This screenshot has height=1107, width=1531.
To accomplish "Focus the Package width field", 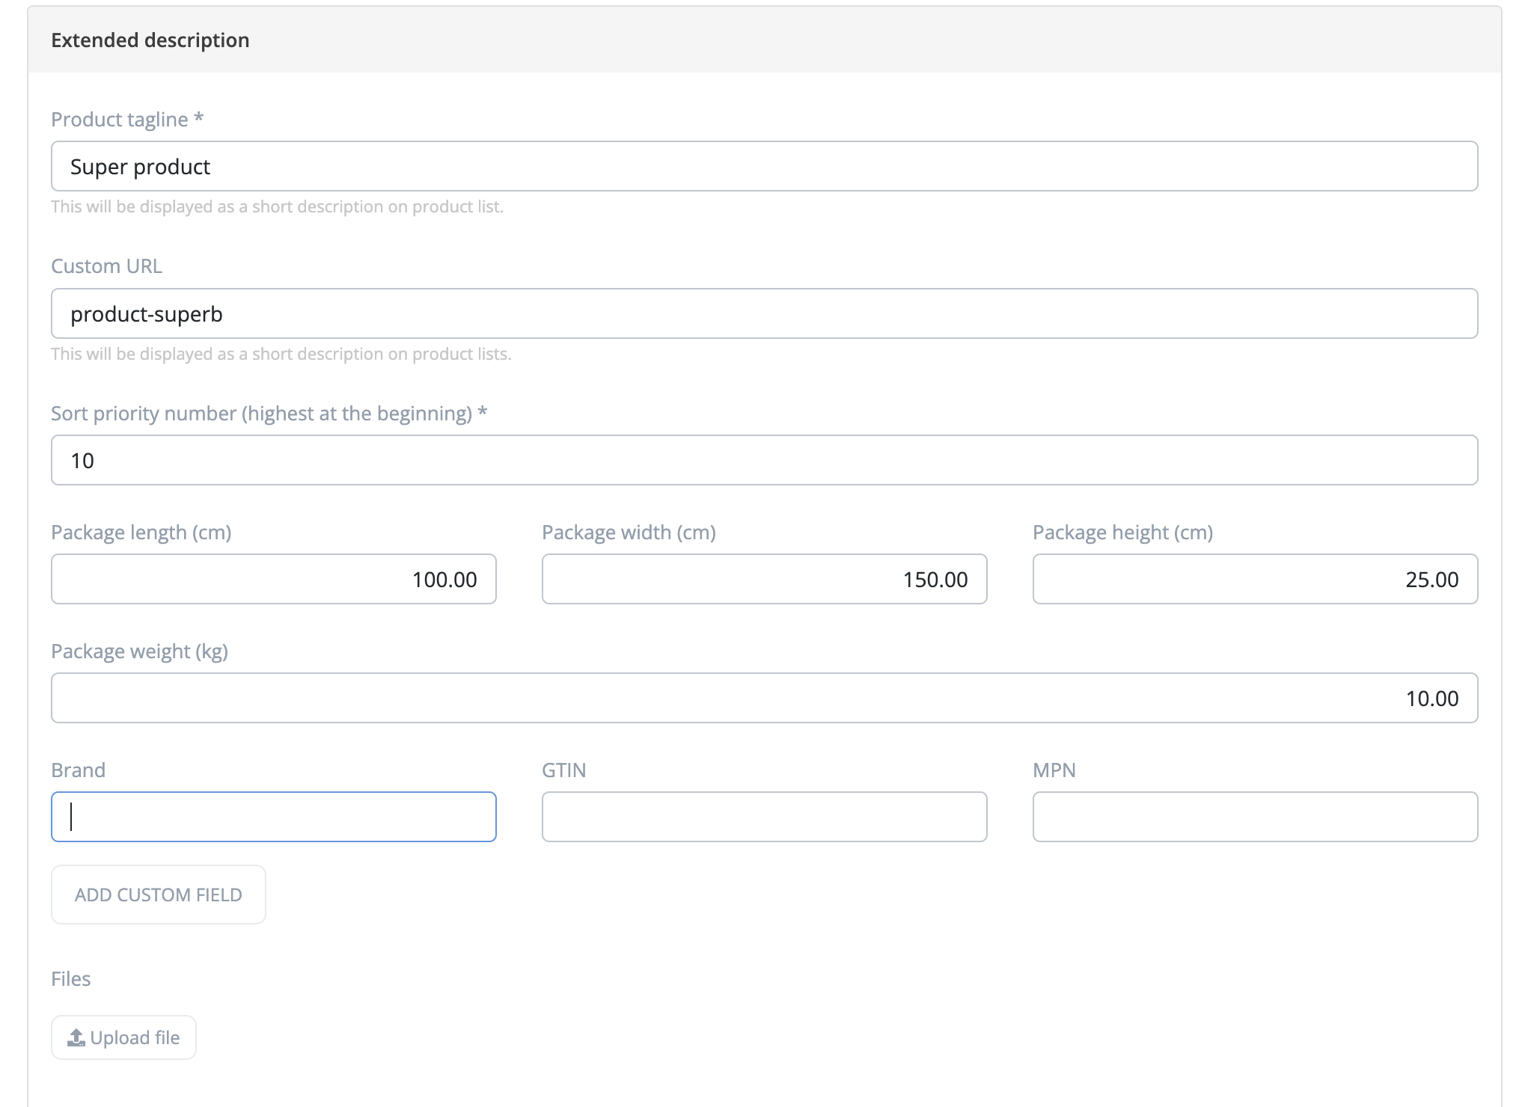I will tap(764, 579).
